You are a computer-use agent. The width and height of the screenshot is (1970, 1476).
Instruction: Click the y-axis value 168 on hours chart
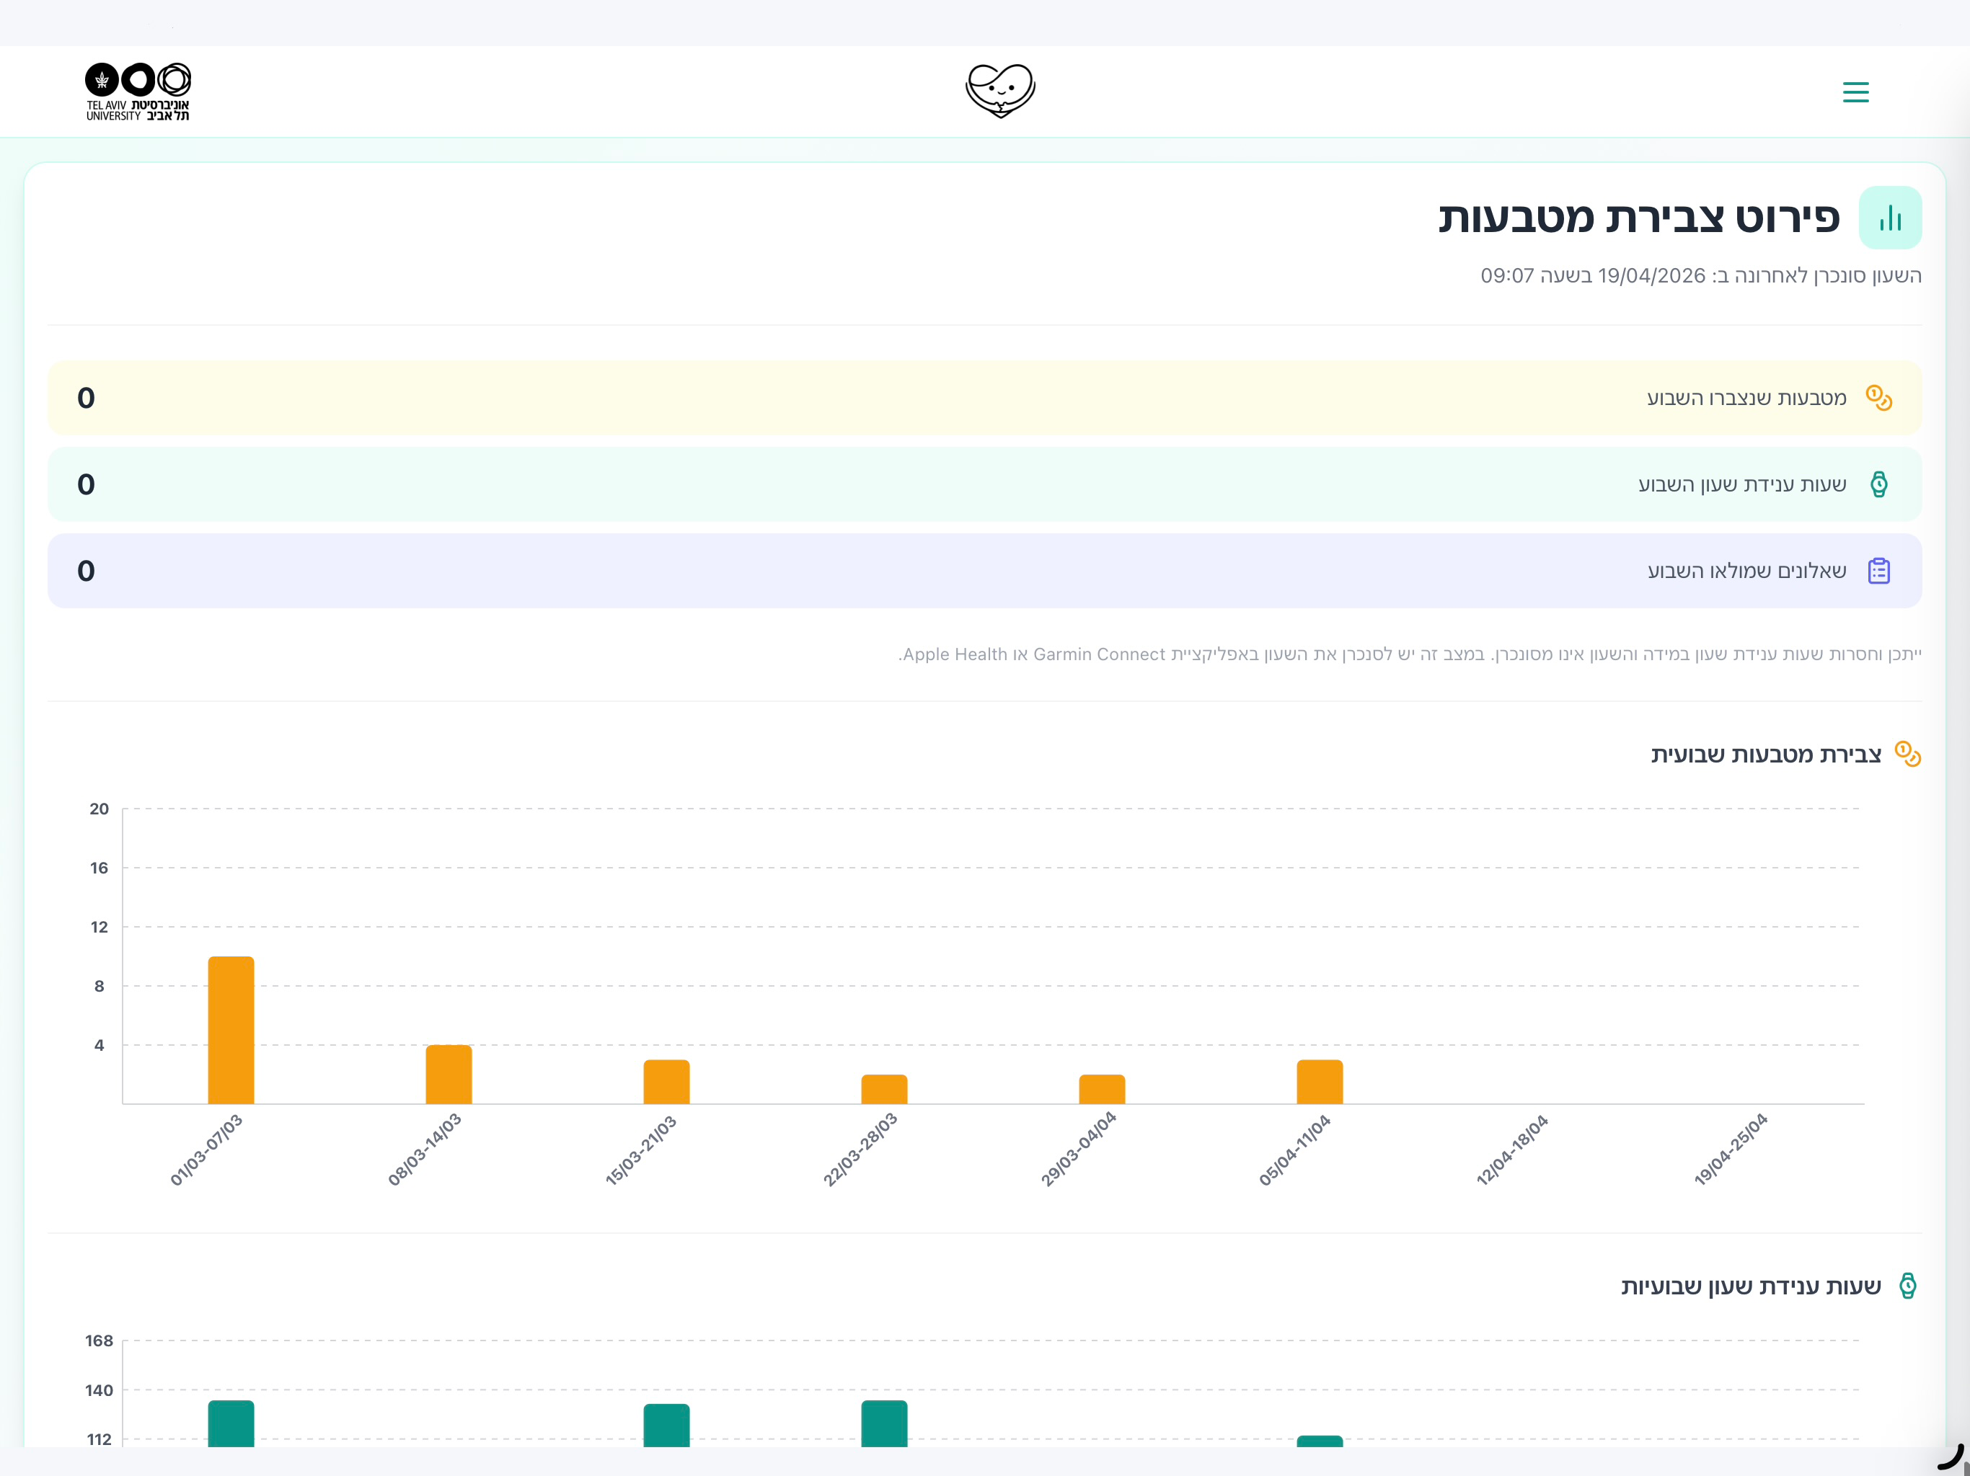click(x=99, y=1341)
